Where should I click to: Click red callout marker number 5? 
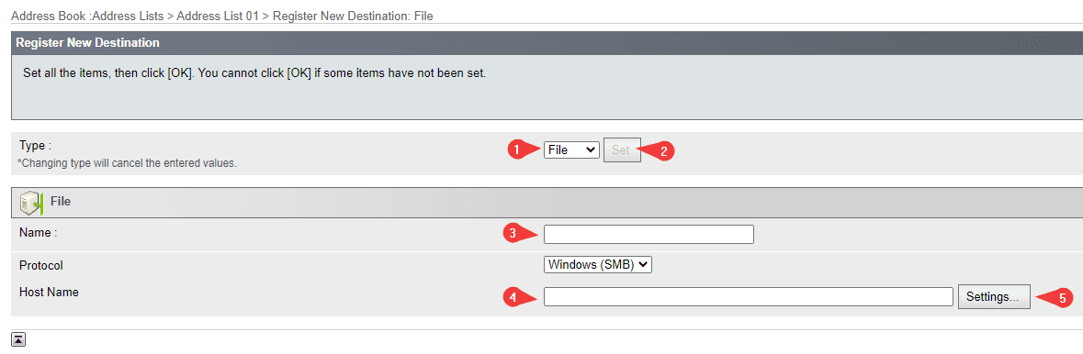click(x=1062, y=298)
